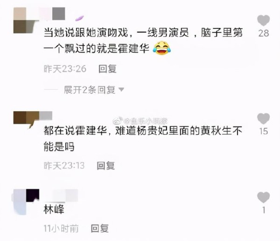Image resolution: width=280 pixels, height=241 pixels.
Task: Tap the third commenter's blurred username
Action: tap(59, 195)
